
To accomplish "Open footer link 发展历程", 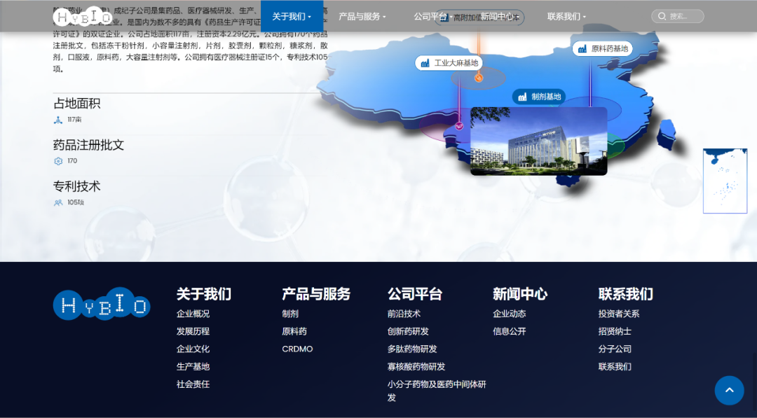I will coord(193,332).
